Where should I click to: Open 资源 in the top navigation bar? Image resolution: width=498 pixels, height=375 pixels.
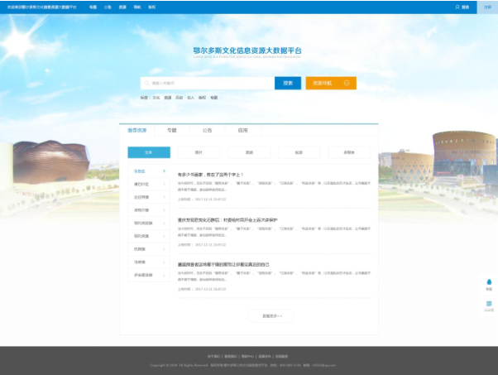click(x=122, y=7)
